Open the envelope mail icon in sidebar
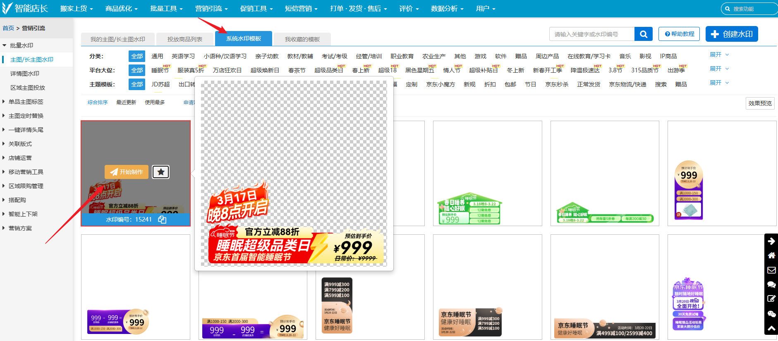 pos(771,270)
